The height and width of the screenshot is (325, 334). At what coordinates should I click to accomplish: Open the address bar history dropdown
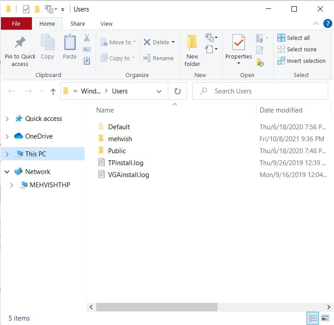(x=159, y=91)
